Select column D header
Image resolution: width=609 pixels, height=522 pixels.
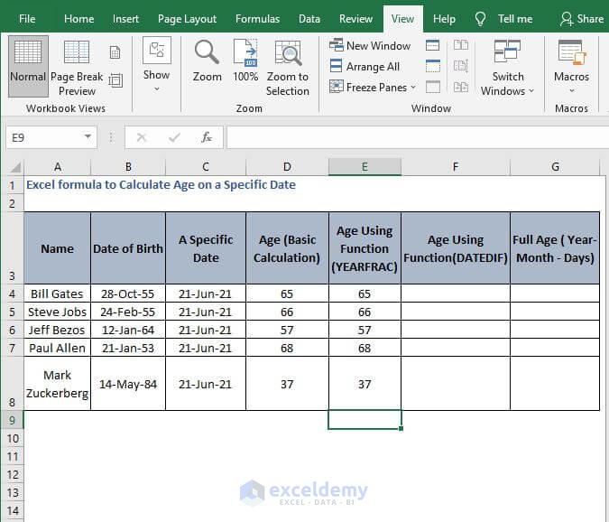[287, 167]
